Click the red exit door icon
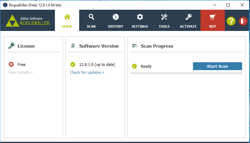 click(243, 21)
